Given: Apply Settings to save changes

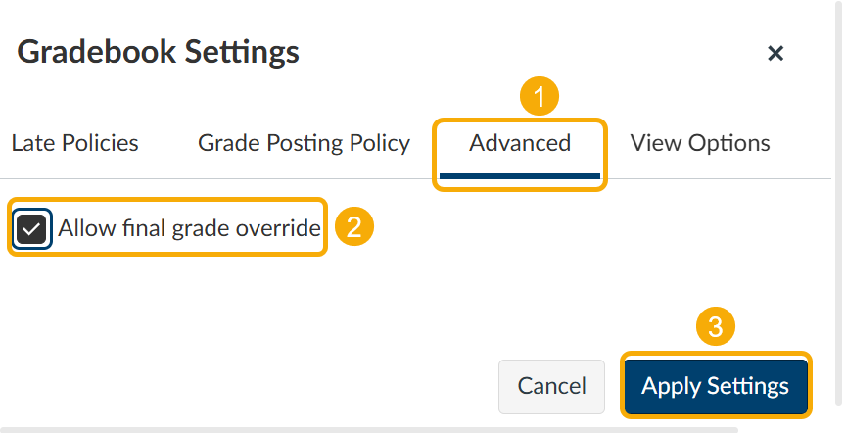Looking at the screenshot, I should (x=716, y=386).
